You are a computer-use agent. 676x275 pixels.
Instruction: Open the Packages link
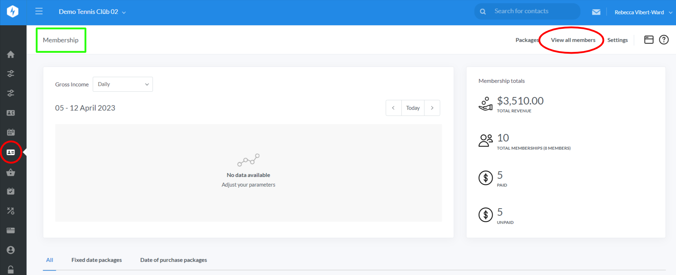click(526, 40)
